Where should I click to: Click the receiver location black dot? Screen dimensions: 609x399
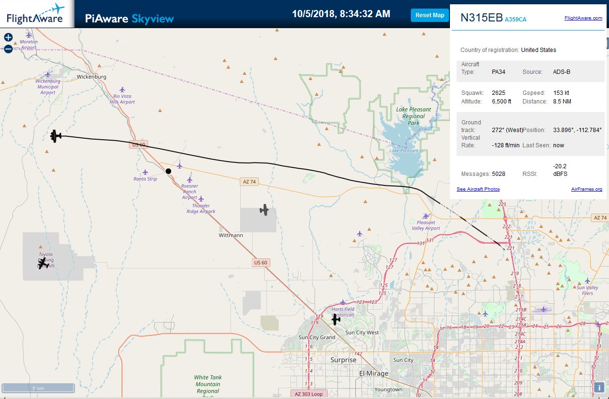coord(168,171)
